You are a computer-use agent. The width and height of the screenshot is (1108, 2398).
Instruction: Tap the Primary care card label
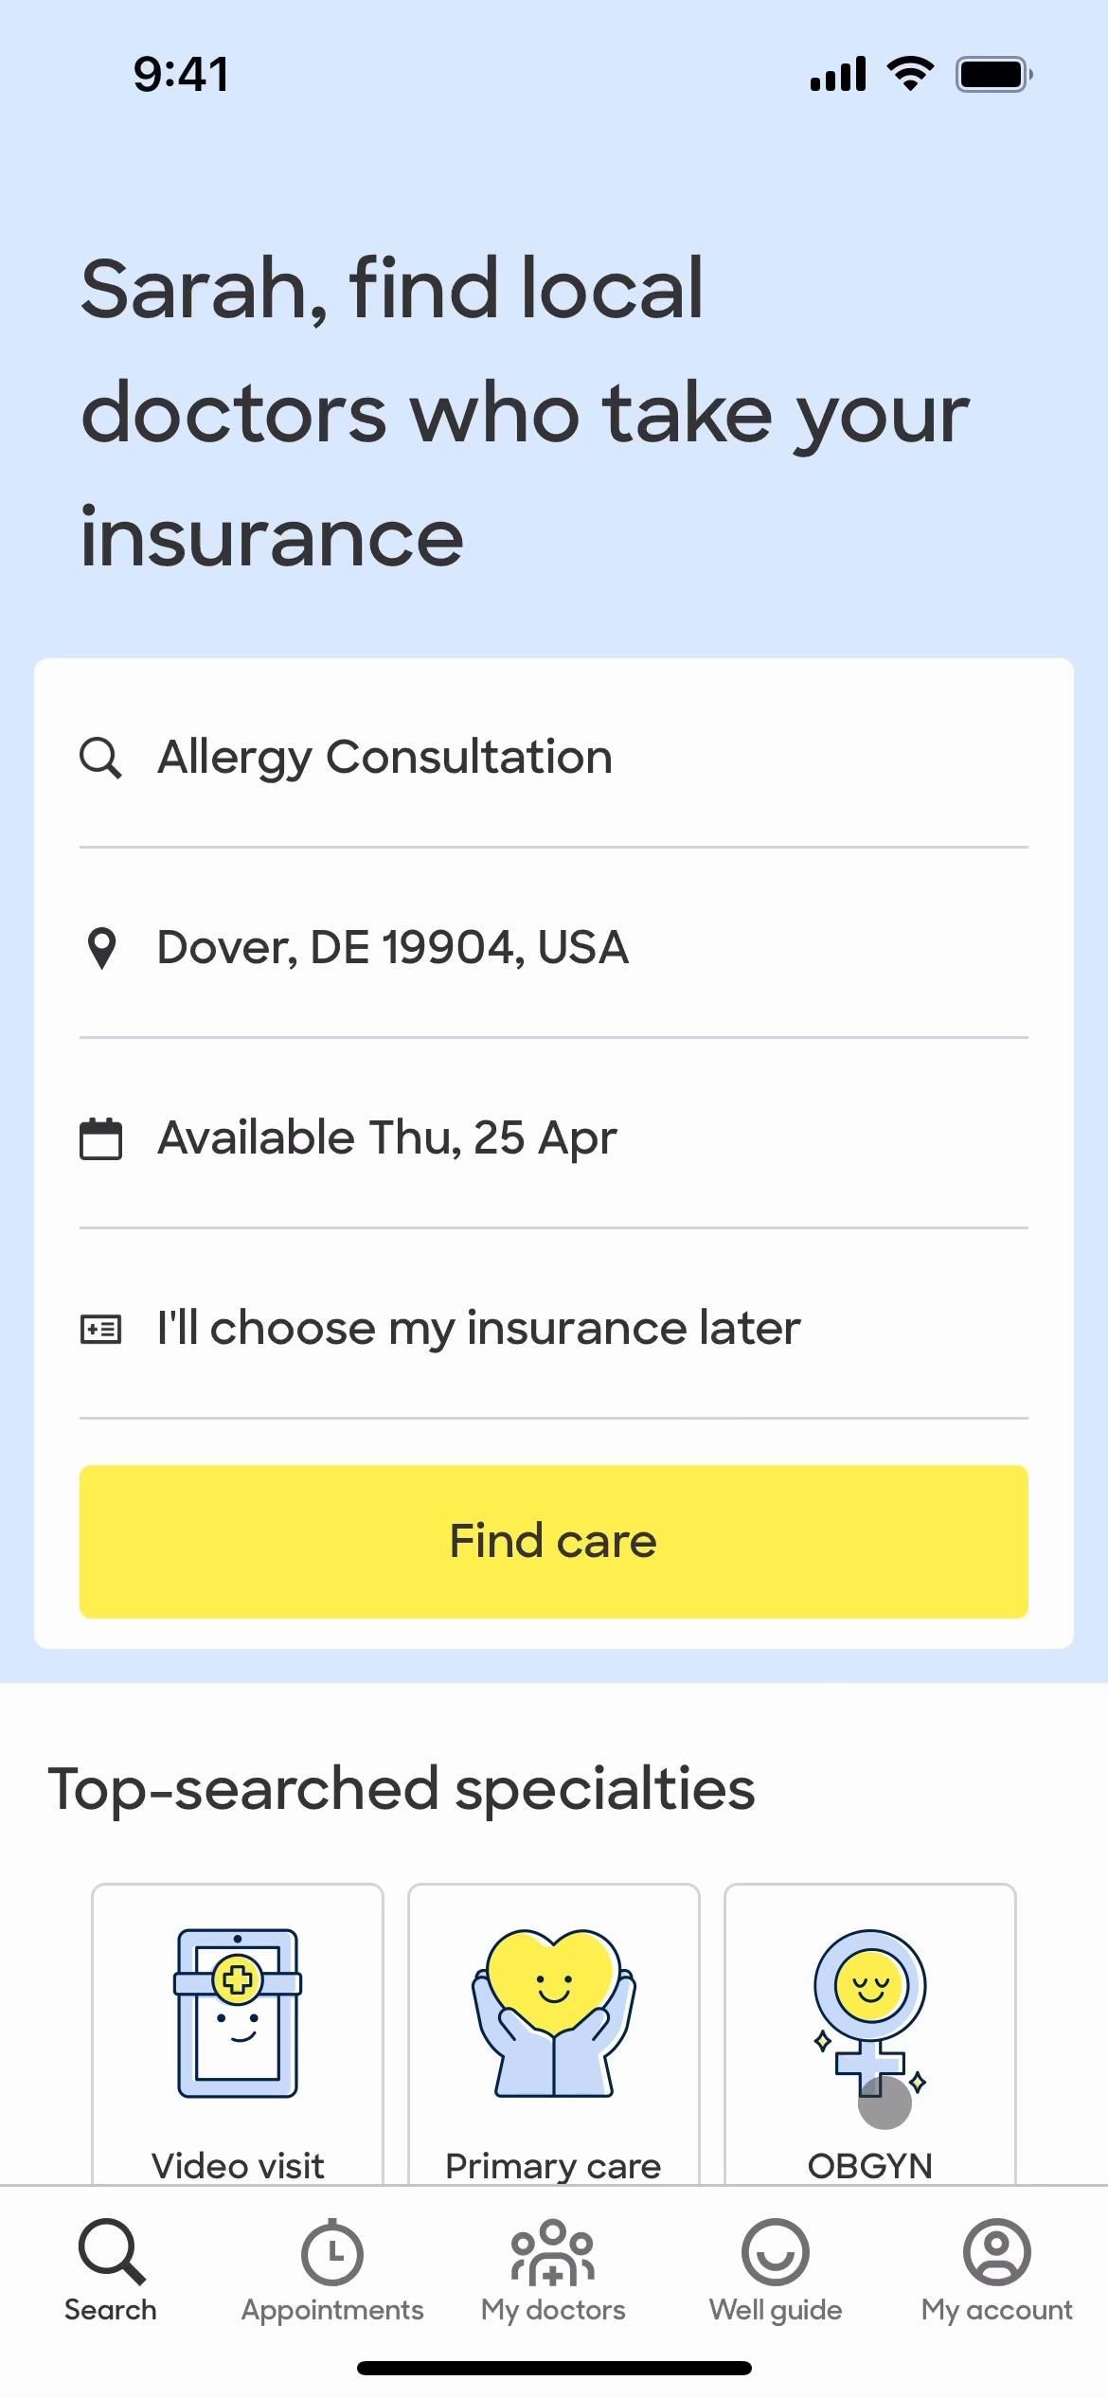553,2166
